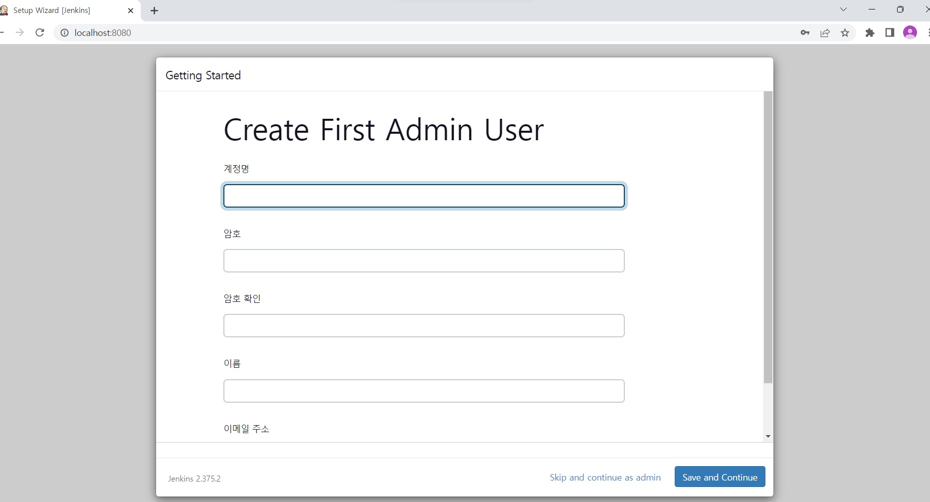930x502 pixels.
Task: Open the tab search chevron
Action: (x=843, y=9)
